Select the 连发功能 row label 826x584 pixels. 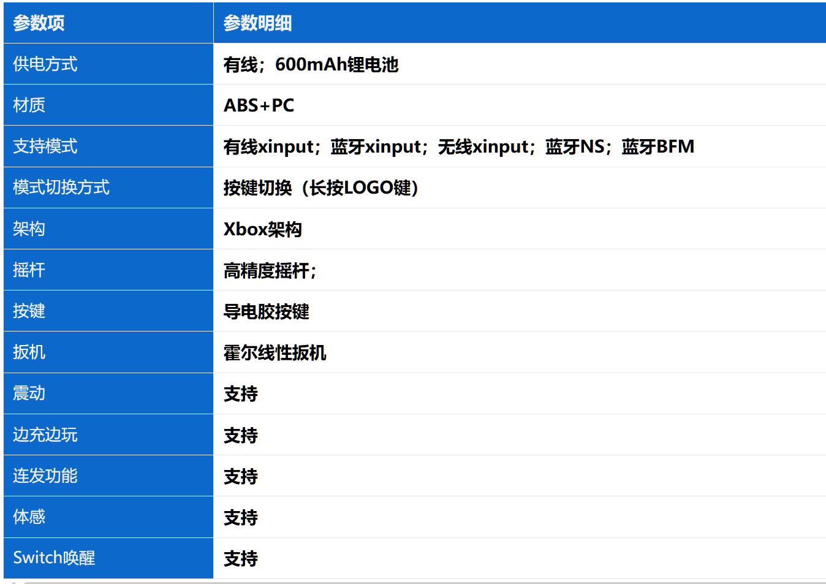click(45, 476)
